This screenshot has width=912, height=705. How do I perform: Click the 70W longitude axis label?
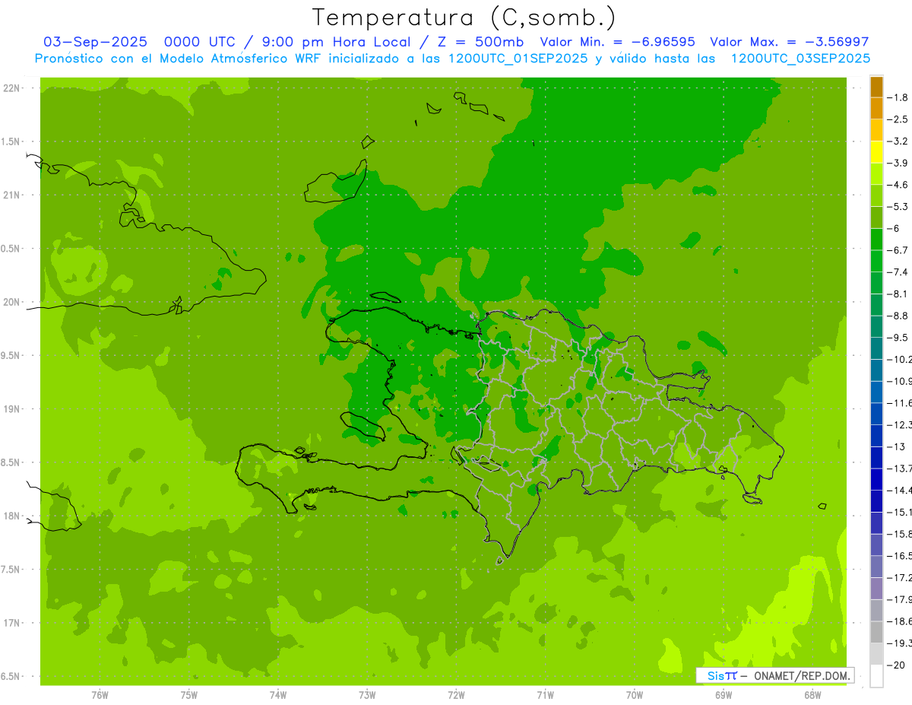pos(635,695)
